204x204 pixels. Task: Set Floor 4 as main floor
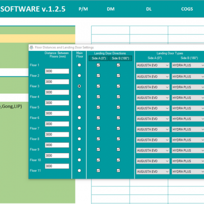[x=79, y=97]
